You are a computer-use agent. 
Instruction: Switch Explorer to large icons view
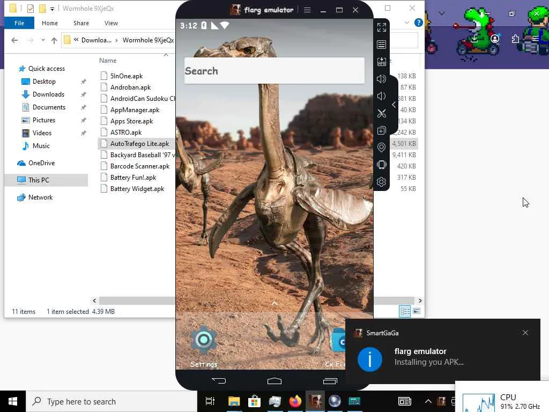pos(417,311)
